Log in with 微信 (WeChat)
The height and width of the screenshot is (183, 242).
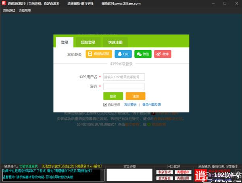point(143,54)
